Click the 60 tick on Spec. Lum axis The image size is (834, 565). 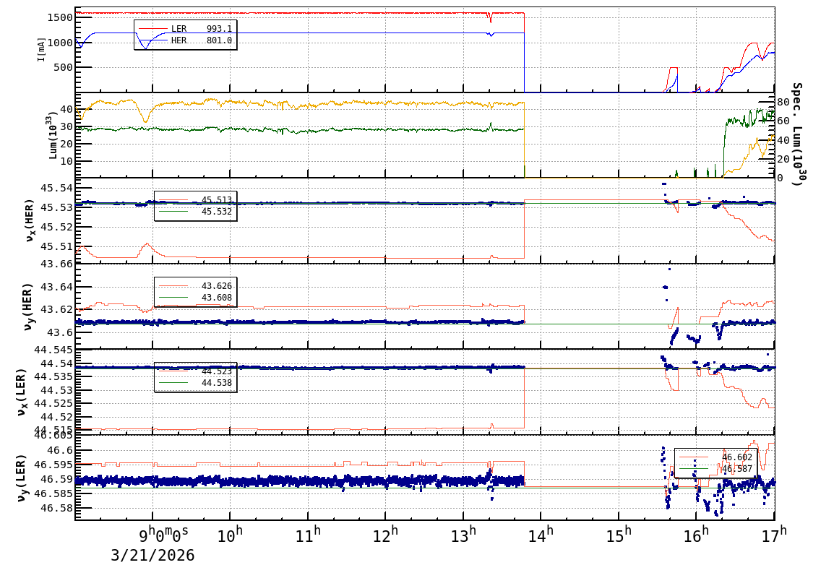pos(783,121)
